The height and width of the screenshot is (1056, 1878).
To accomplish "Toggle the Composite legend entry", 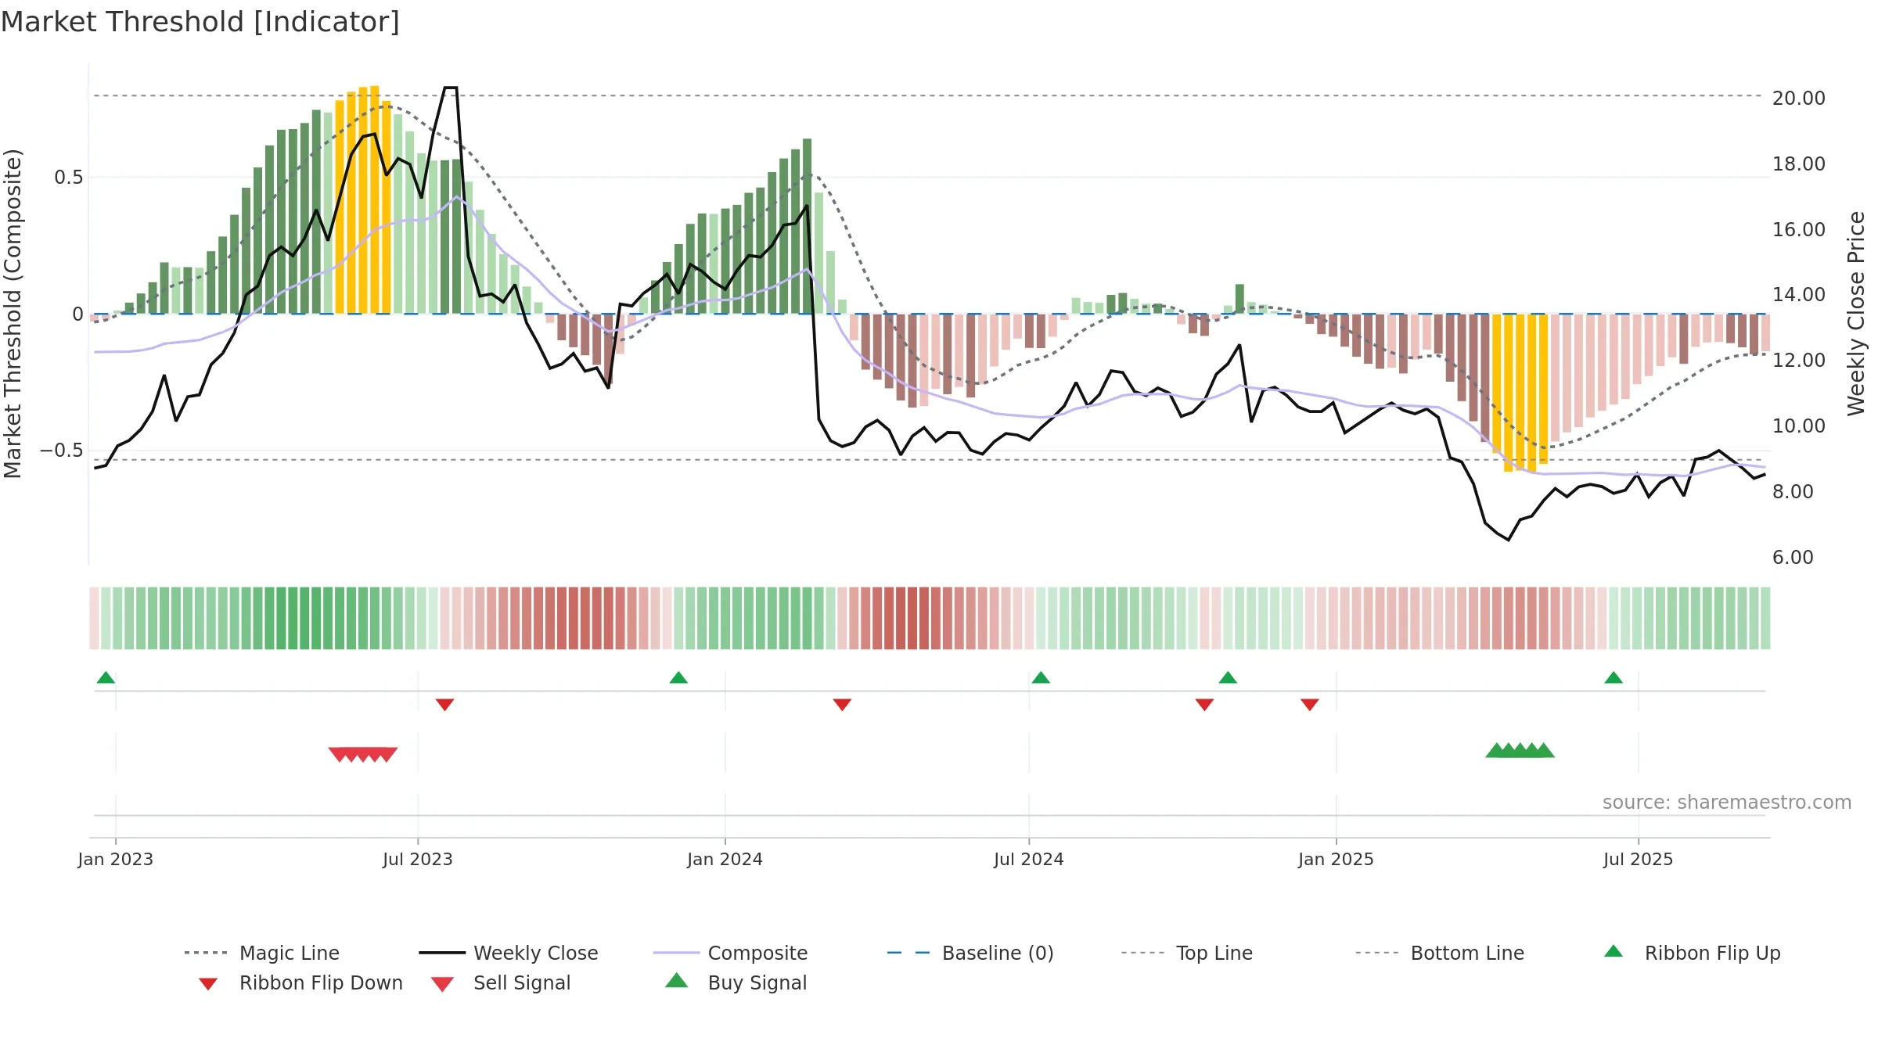I will pyautogui.click(x=731, y=953).
